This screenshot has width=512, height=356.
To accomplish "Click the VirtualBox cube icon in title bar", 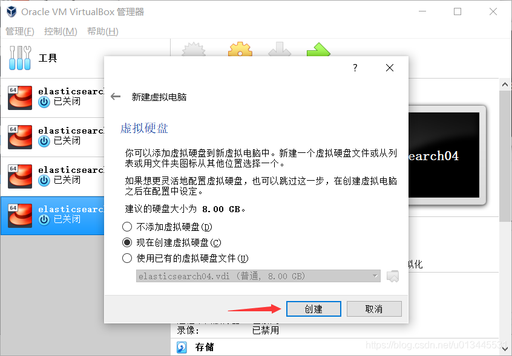I will coord(11,11).
